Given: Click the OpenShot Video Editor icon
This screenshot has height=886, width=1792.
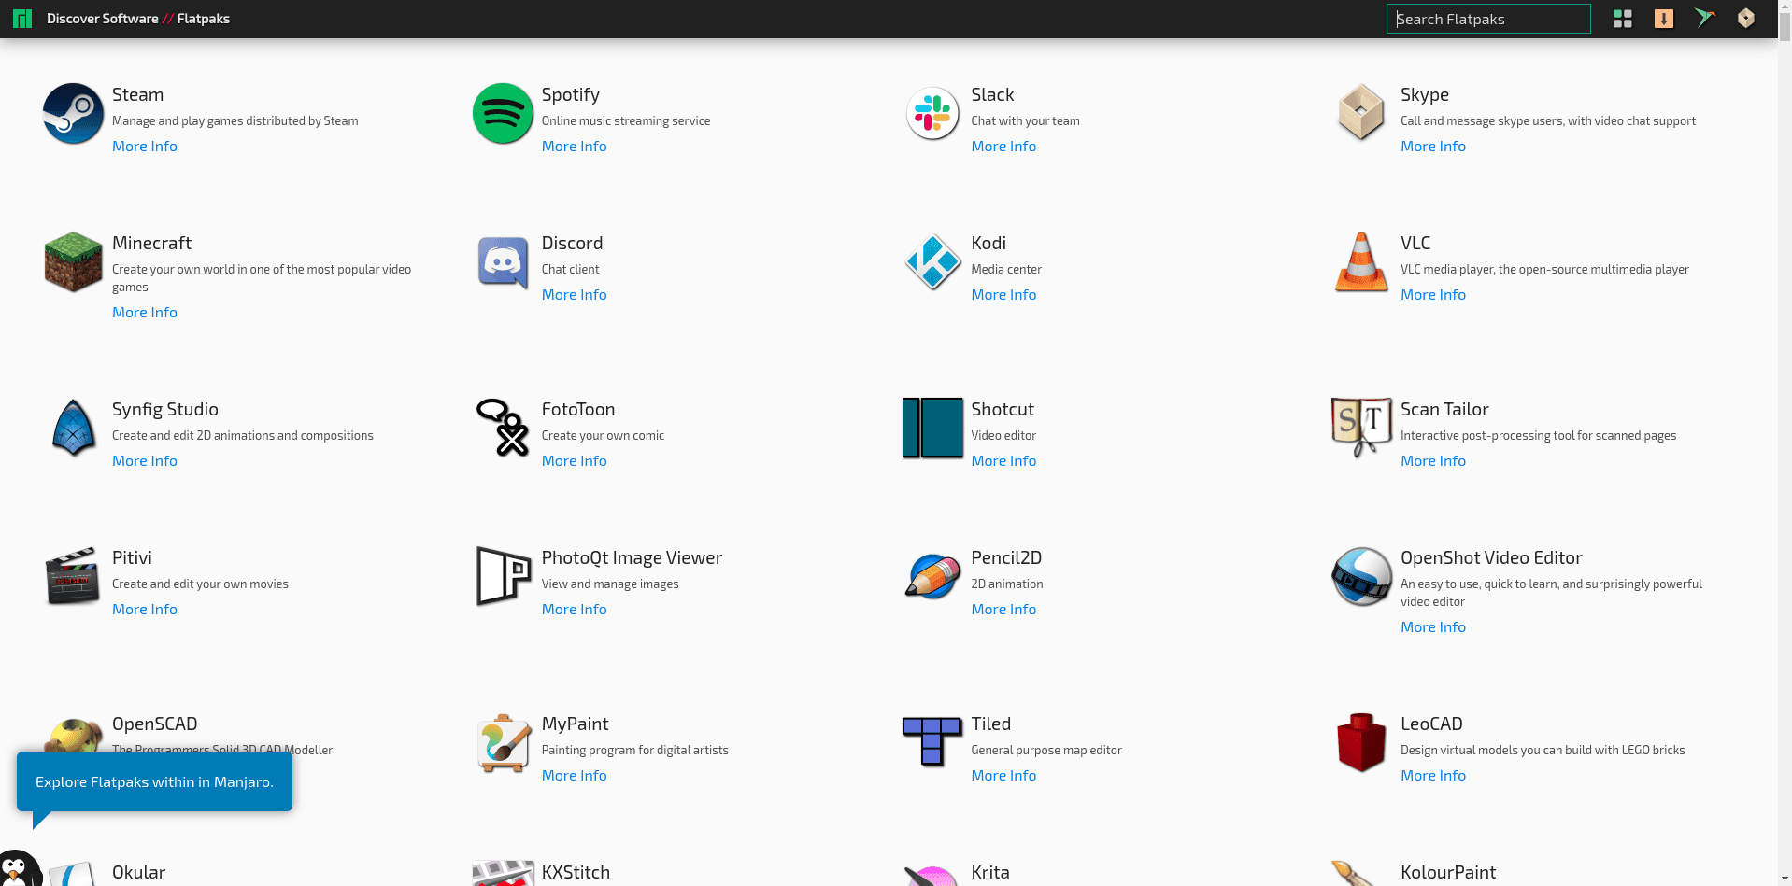Looking at the screenshot, I should click(1361, 576).
